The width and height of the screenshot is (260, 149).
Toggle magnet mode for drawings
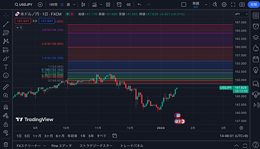(x=6, y=107)
